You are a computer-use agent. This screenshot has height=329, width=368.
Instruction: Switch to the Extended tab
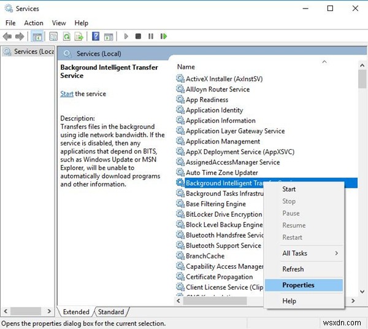click(76, 312)
